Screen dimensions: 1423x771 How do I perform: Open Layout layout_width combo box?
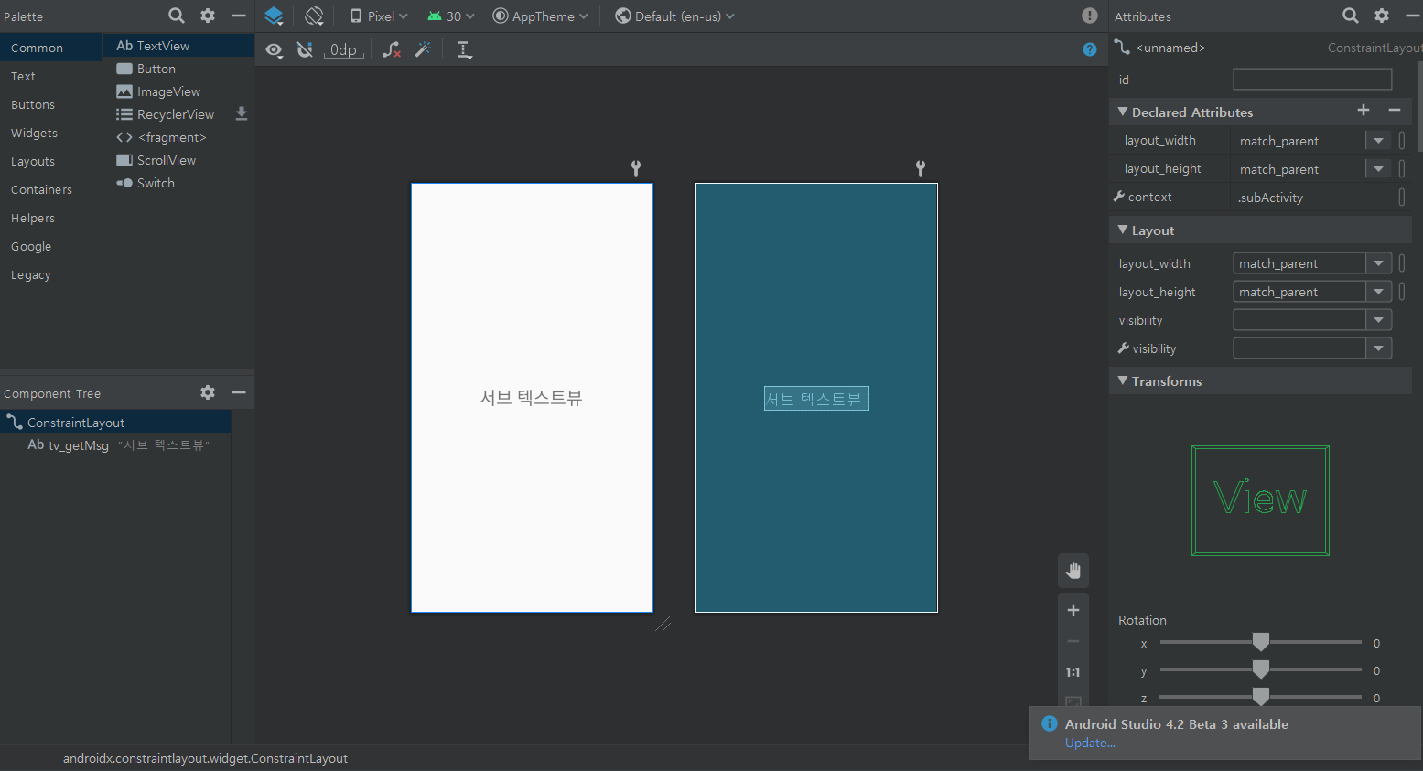(x=1312, y=263)
